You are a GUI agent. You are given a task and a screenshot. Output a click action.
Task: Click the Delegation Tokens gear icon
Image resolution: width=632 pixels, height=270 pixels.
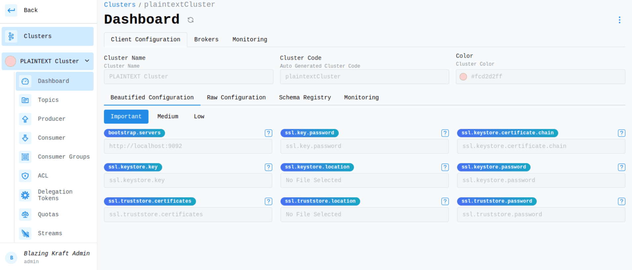coord(25,195)
